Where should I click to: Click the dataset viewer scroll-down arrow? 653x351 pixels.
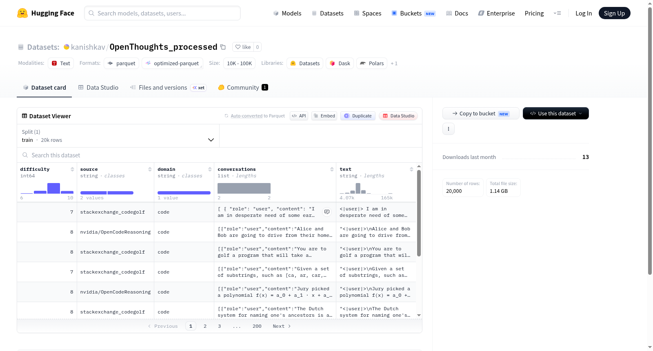419,315
